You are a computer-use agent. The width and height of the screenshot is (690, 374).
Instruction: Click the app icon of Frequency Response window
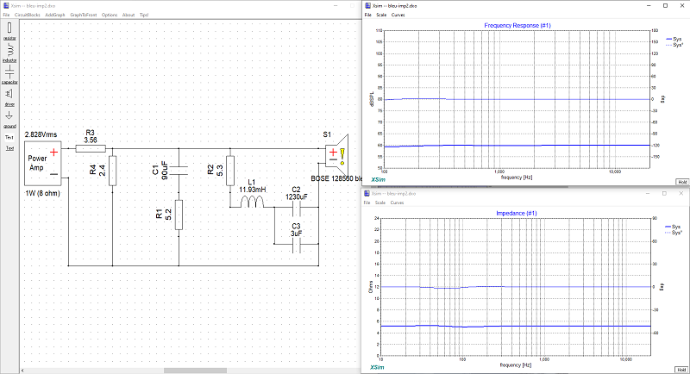pyautogui.click(x=367, y=6)
